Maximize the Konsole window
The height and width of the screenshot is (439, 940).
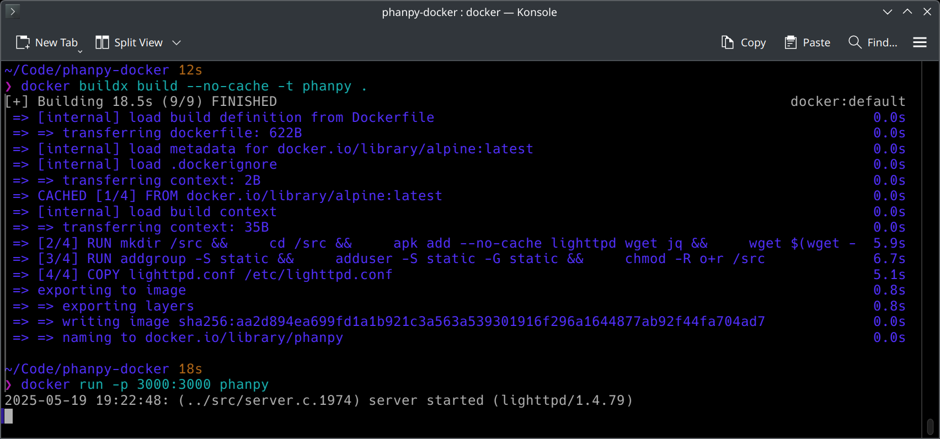(x=907, y=12)
